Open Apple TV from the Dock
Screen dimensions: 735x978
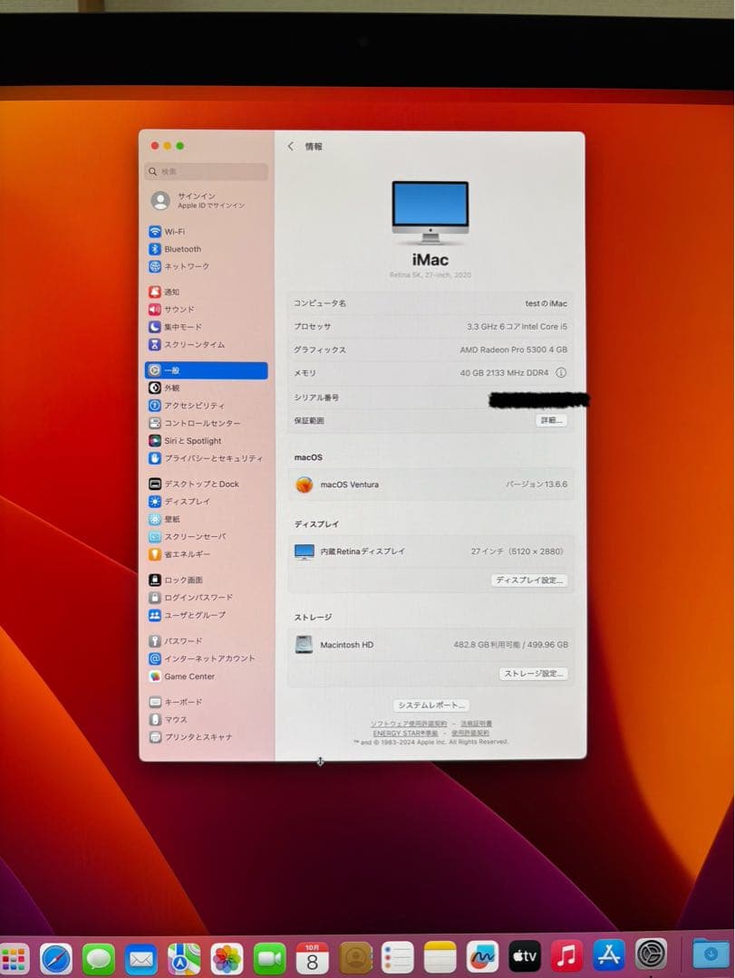click(x=525, y=956)
